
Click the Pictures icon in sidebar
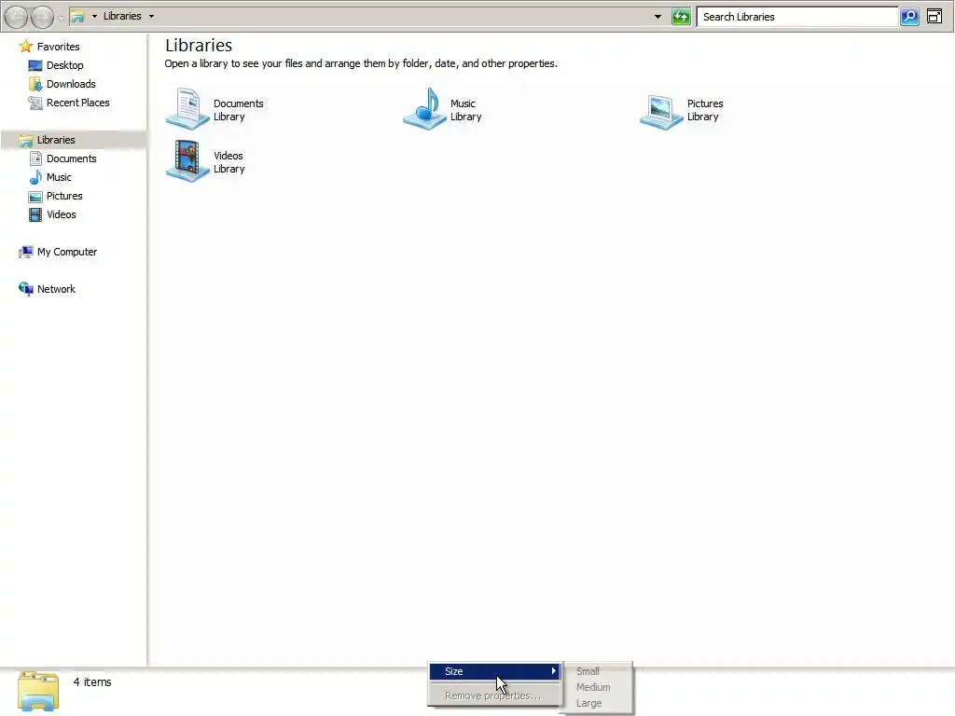[x=35, y=196]
